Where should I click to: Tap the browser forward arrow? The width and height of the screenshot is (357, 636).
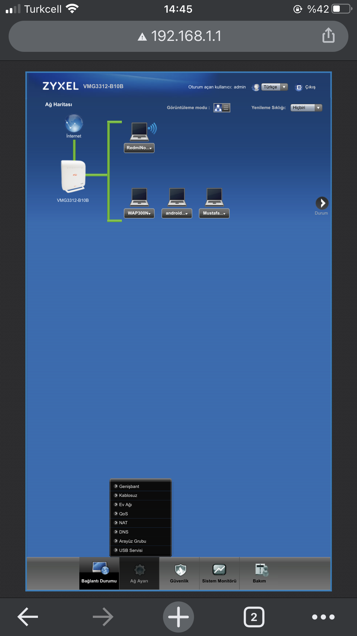[103, 617]
